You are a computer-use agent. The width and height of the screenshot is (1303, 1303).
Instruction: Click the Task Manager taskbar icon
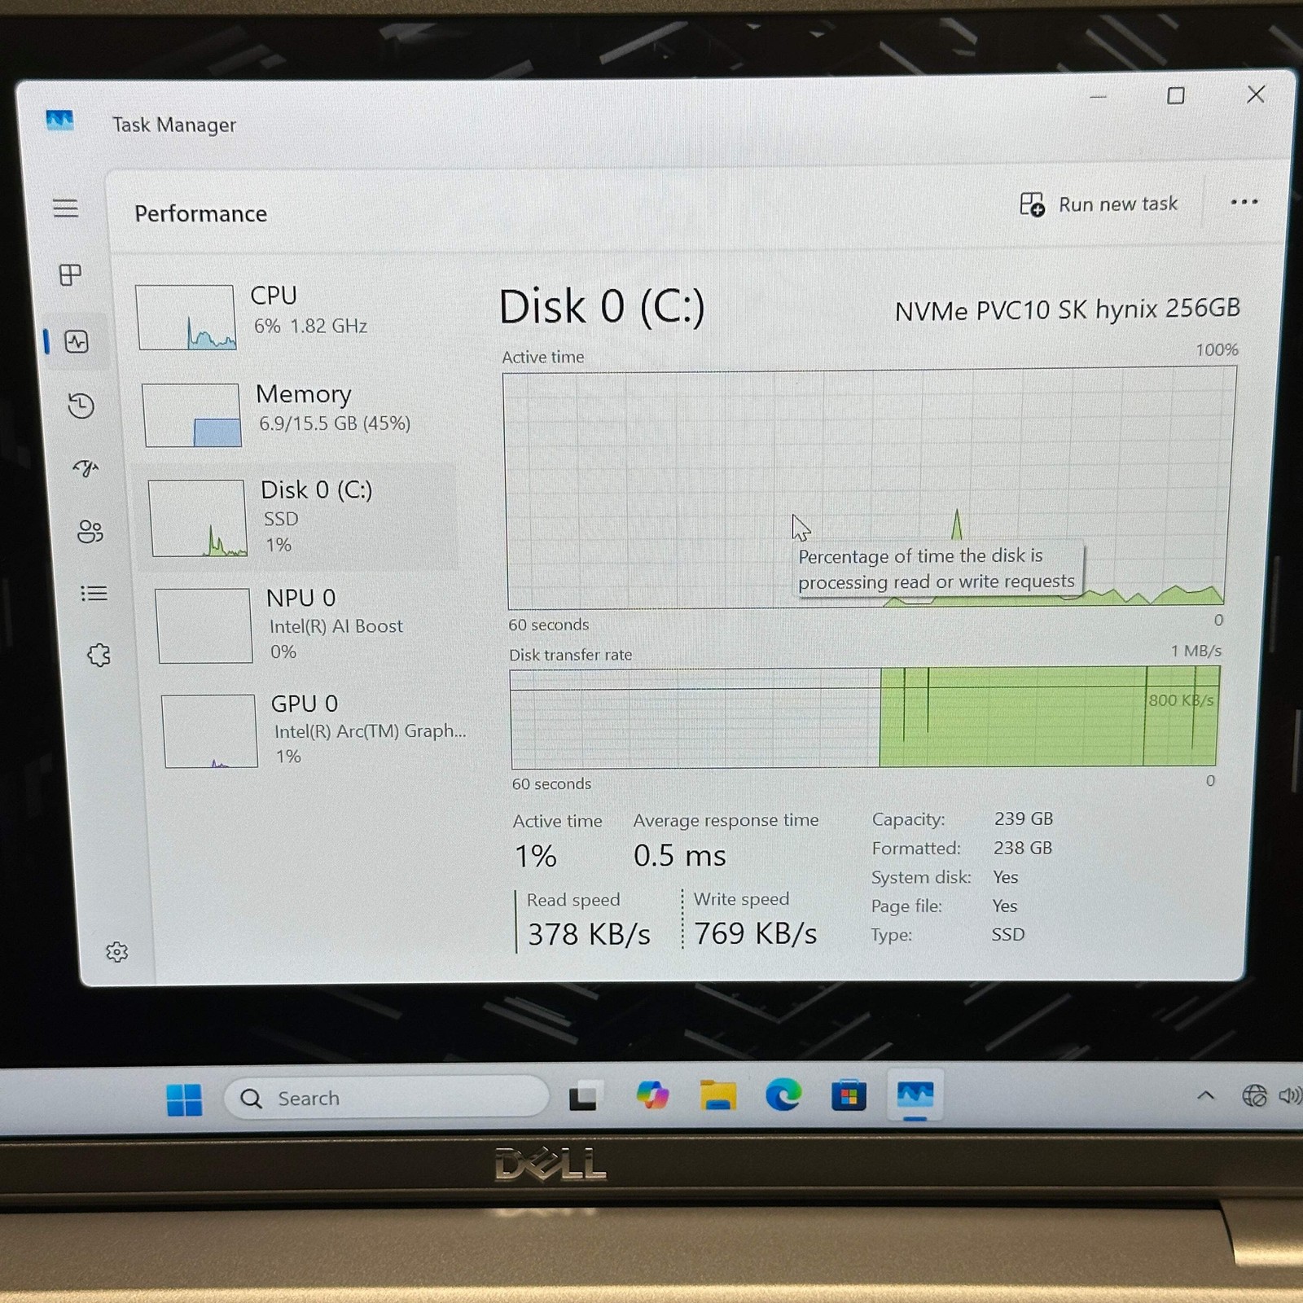(x=915, y=1095)
